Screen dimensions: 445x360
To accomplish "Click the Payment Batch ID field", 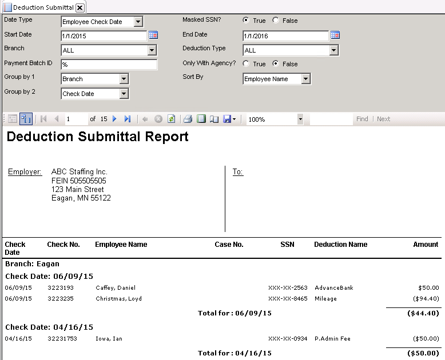I will click(x=109, y=65).
